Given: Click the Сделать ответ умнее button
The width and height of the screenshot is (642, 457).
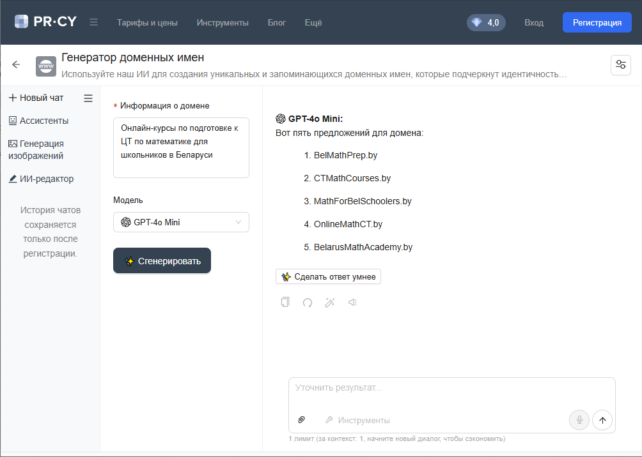Looking at the screenshot, I should [328, 277].
